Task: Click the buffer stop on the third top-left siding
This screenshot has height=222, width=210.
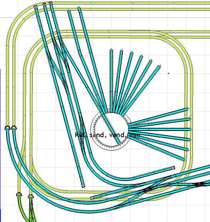Action: pos(51,3)
